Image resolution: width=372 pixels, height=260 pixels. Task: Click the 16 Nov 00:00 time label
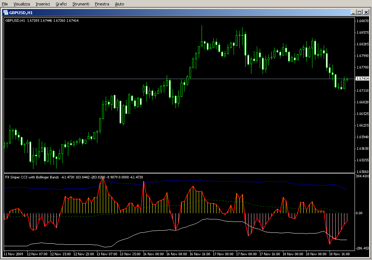[153, 254]
